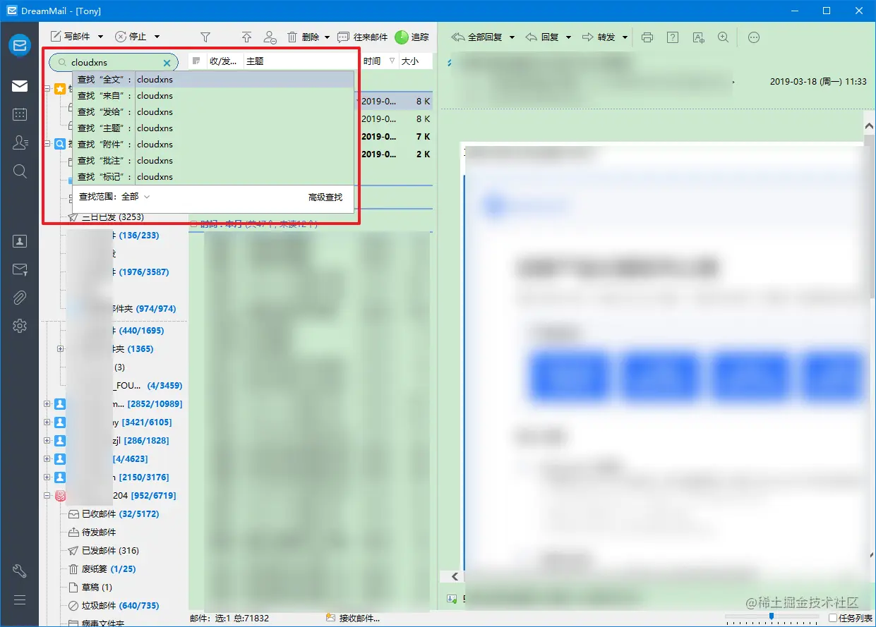
Task: Expand the account with count [2150/3176]
Action: (47, 477)
